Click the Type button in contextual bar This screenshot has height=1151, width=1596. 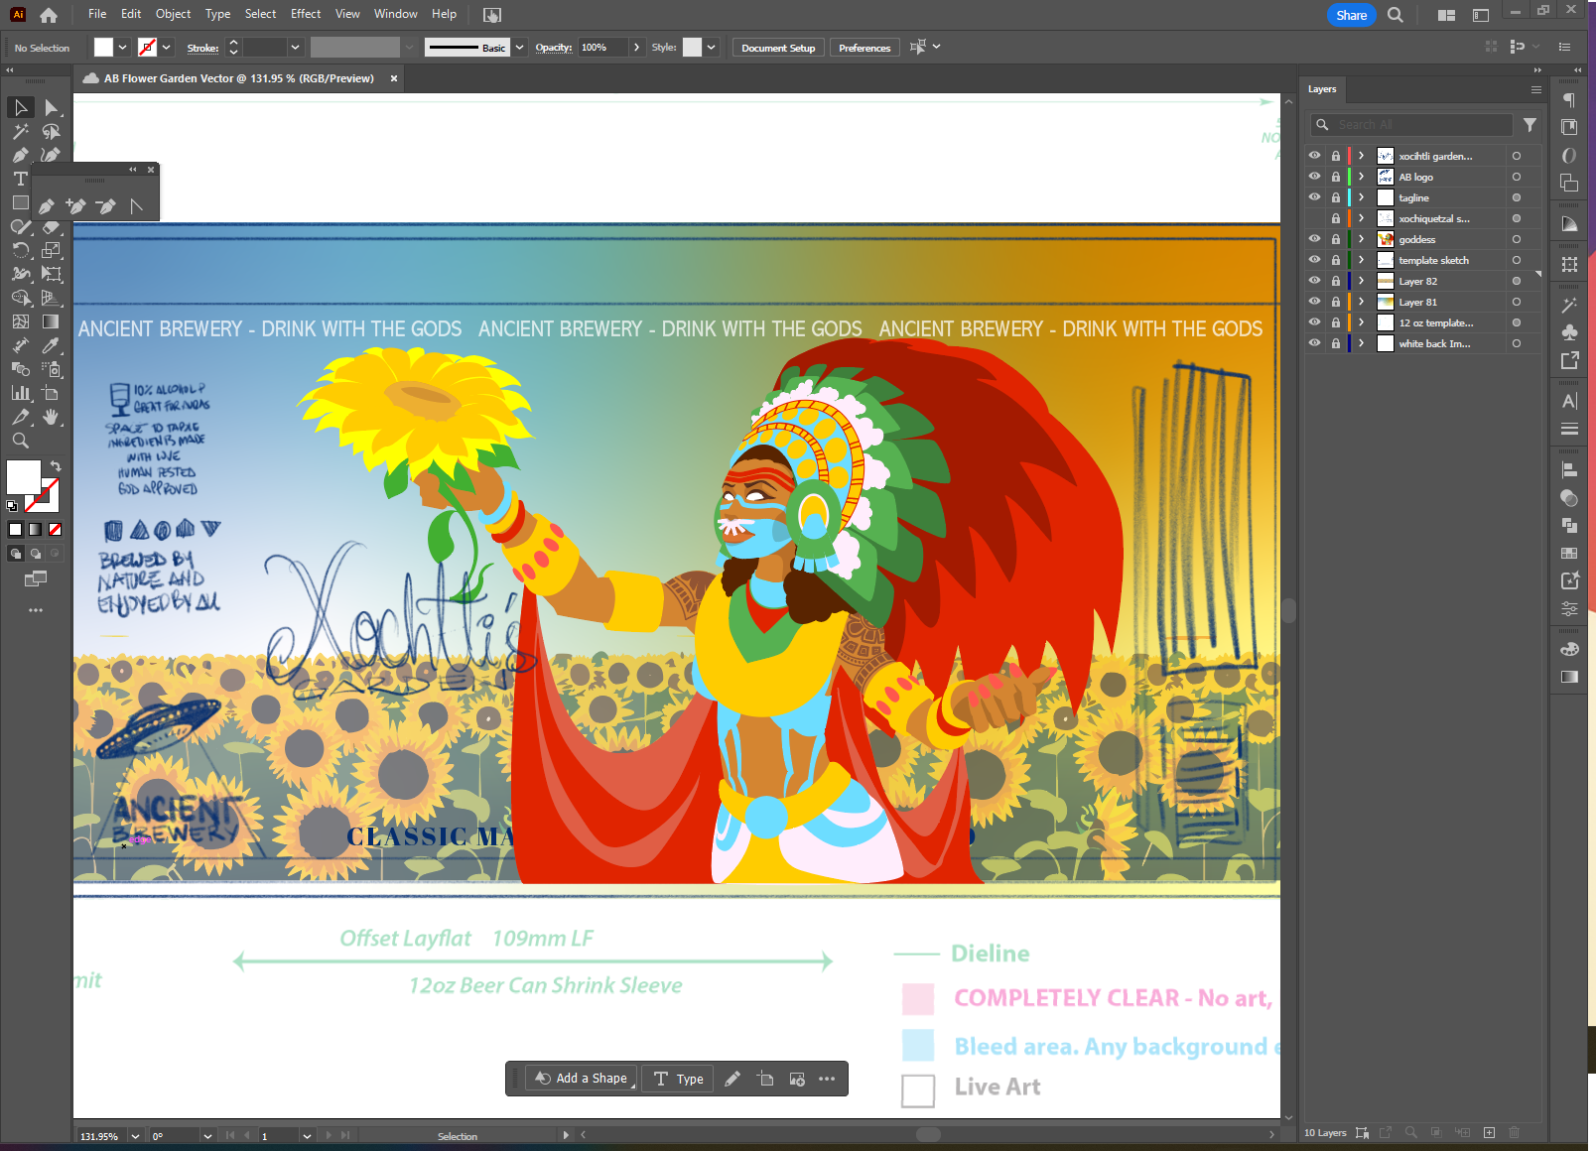coord(679,1079)
